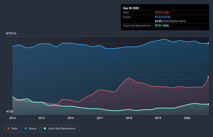The width and height of the screenshot is (213, 137).
Task: Select the teal Cash endpoint marker
Action: tap(209, 104)
